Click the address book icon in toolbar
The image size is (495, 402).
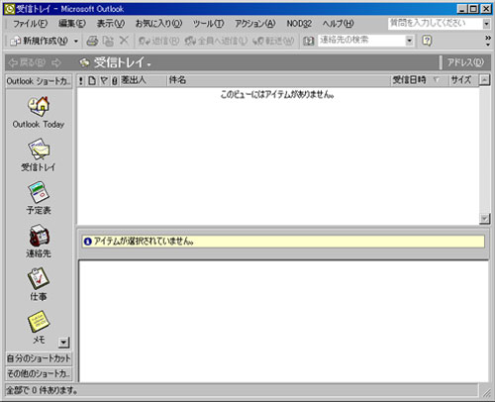coord(308,41)
